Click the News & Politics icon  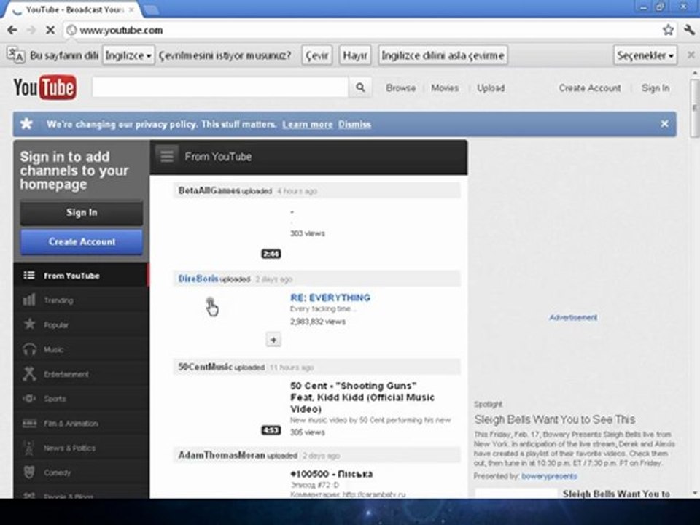(29, 447)
